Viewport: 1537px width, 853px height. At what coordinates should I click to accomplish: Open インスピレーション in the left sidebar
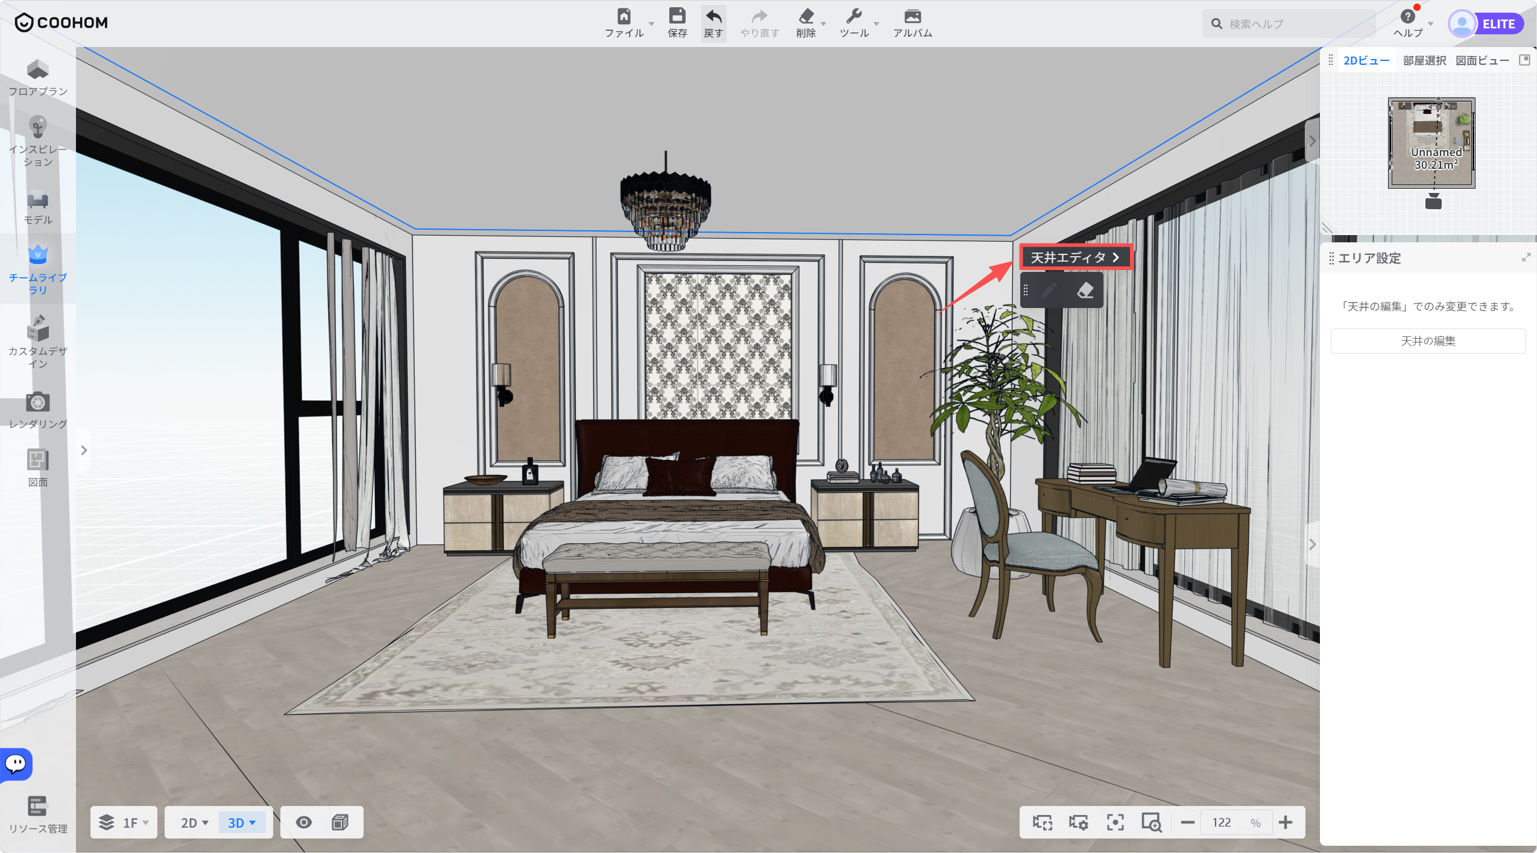click(37, 141)
